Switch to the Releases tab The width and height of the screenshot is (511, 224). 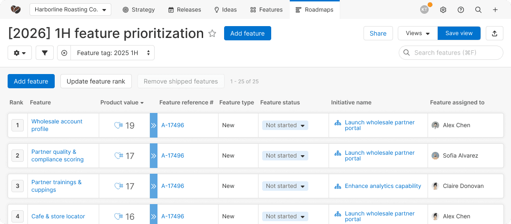click(185, 9)
